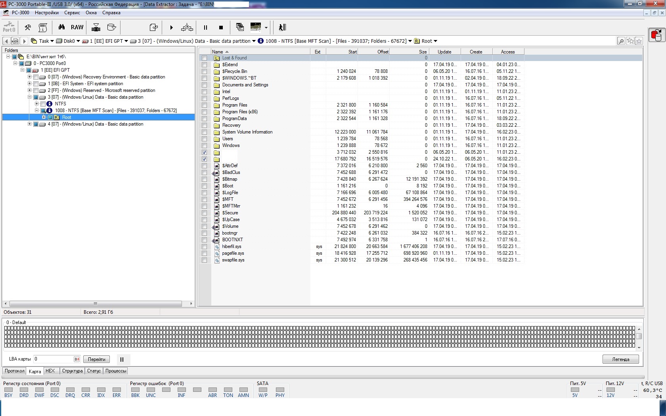Sort file list by Access column

pyautogui.click(x=508, y=52)
